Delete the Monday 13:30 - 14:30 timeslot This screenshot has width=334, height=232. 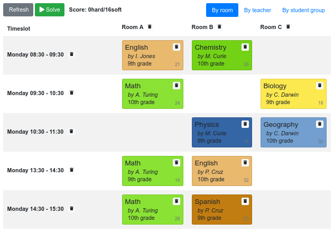(x=72, y=170)
